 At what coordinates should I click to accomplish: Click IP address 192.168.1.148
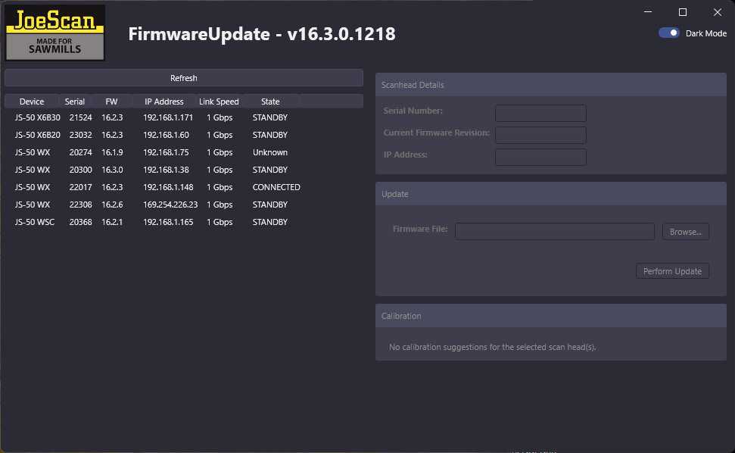click(x=168, y=187)
